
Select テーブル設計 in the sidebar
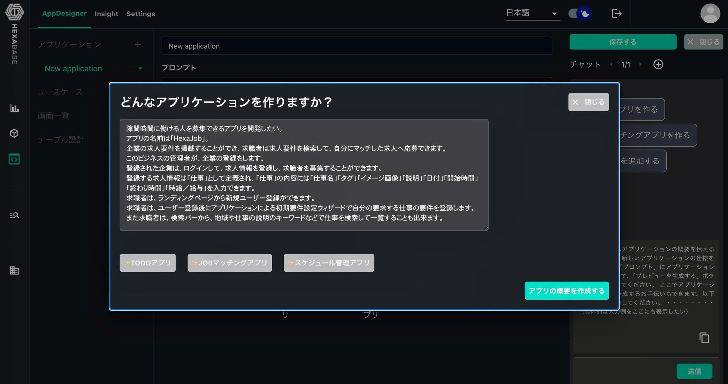[x=61, y=140]
